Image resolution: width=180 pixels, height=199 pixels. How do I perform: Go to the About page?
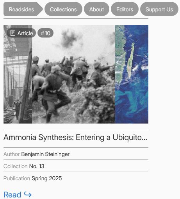click(96, 9)
